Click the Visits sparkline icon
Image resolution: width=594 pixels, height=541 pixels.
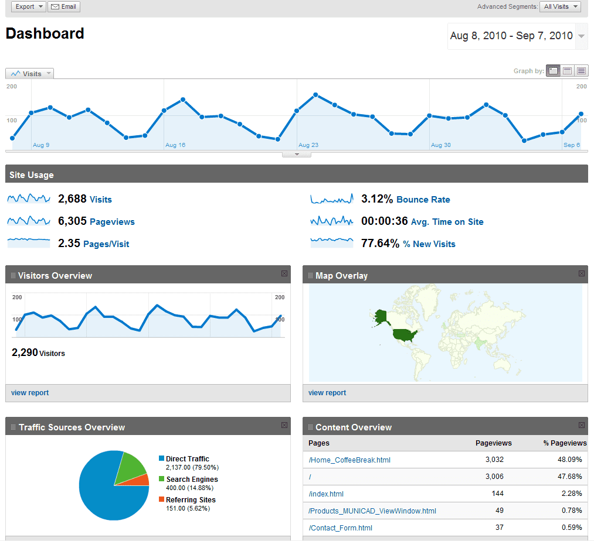pyautogui.click(x=29, y=199)
